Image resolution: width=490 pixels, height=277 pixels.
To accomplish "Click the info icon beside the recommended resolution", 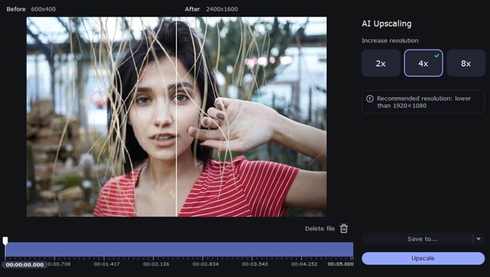I will pos(370,99).
